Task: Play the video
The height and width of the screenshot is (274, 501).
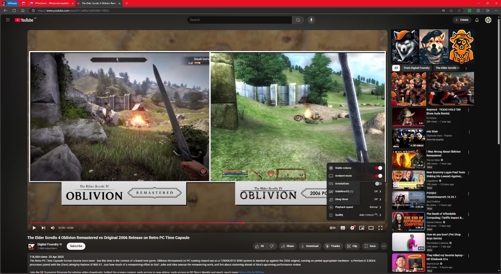Action: tap(34, 228)
